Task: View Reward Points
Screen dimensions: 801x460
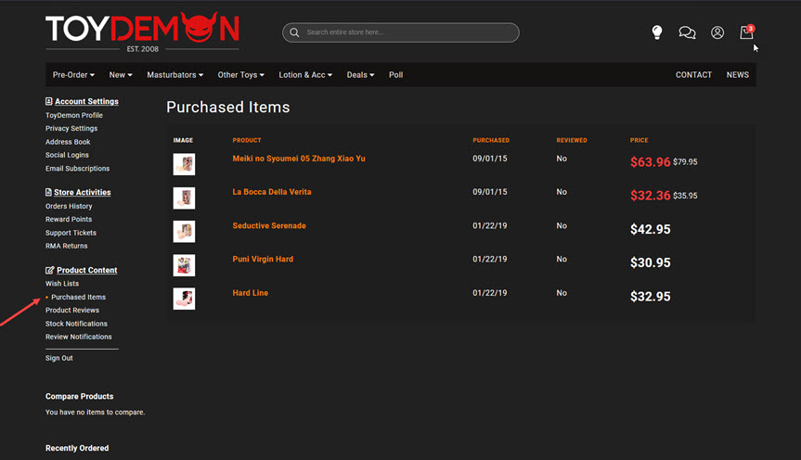Action: coord(69,219)
